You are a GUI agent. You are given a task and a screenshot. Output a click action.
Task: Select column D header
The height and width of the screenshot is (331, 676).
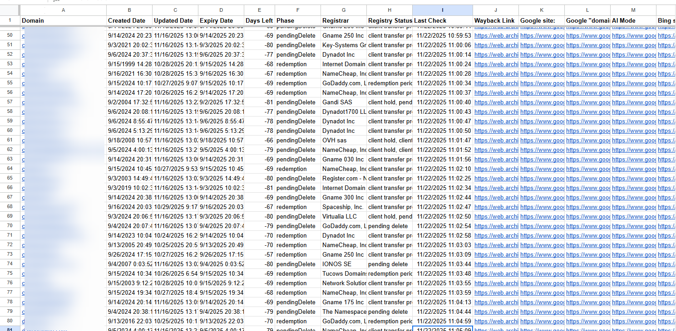click(221, 10)
